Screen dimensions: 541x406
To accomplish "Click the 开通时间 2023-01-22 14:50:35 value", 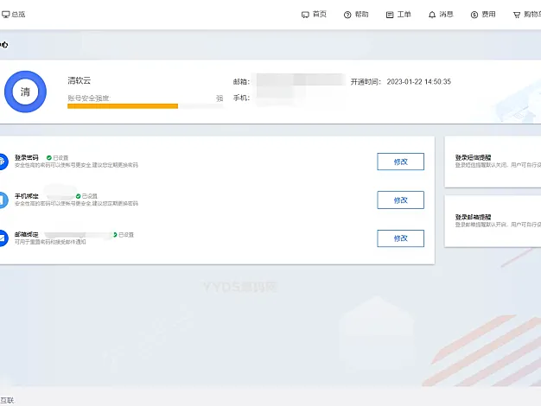I will pyautogui.click(x=418, y=82).
